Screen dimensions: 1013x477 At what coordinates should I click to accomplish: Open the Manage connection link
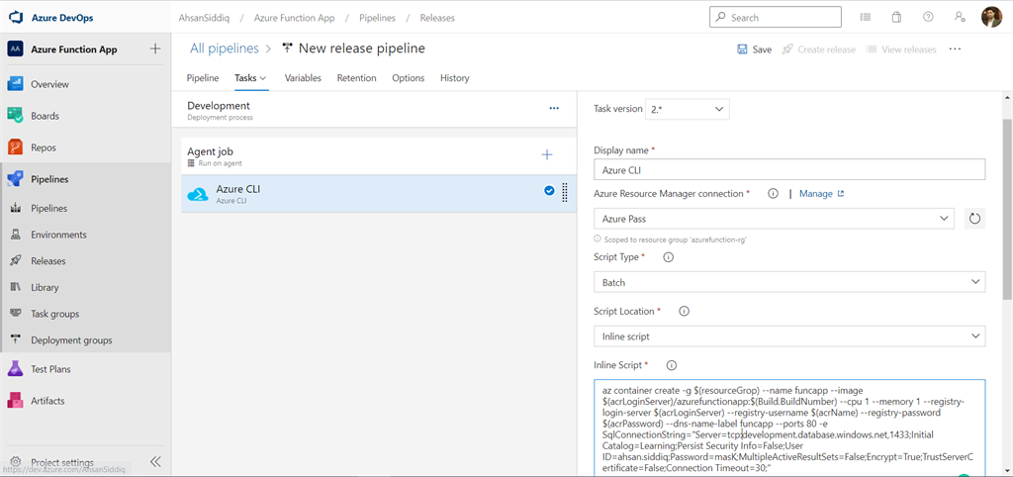[822, 193]
